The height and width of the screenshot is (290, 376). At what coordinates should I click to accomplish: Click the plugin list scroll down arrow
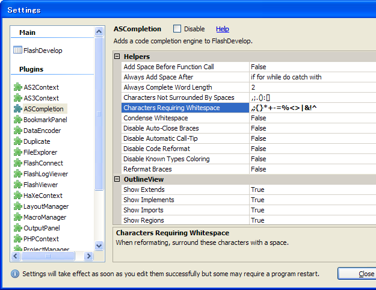pyautogui.click(x=99, y=245)
